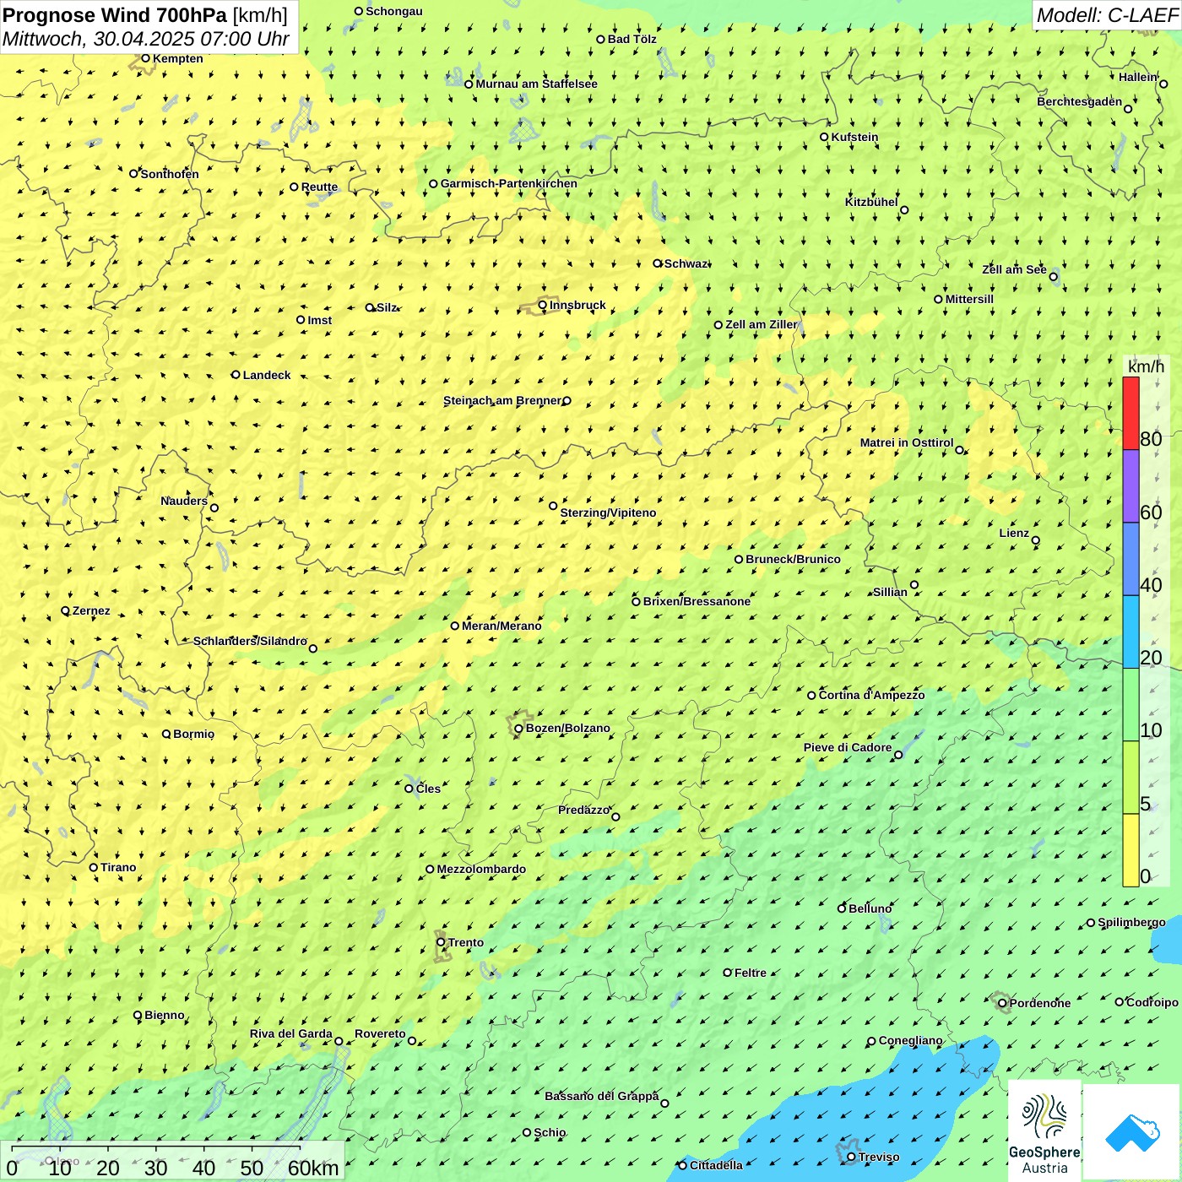Click the Kitzbühel station circle

[904, 210]
